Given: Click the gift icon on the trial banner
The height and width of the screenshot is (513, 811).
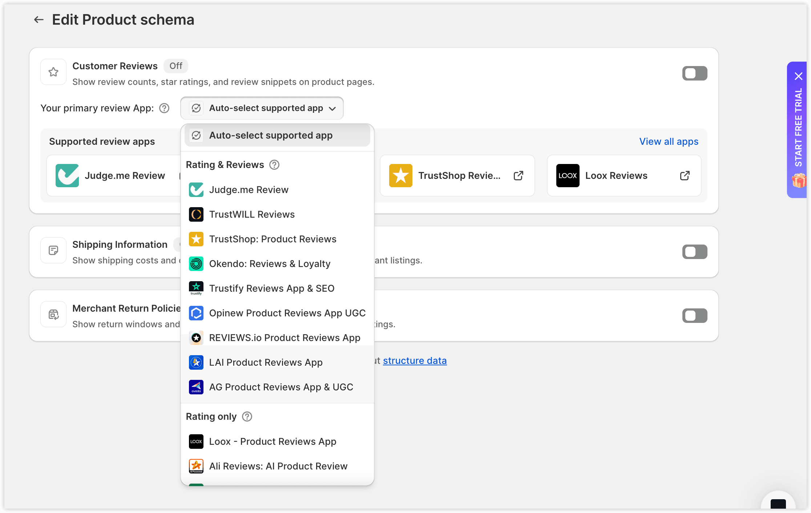Looking at the screenshot, I should tap(799, 180).
